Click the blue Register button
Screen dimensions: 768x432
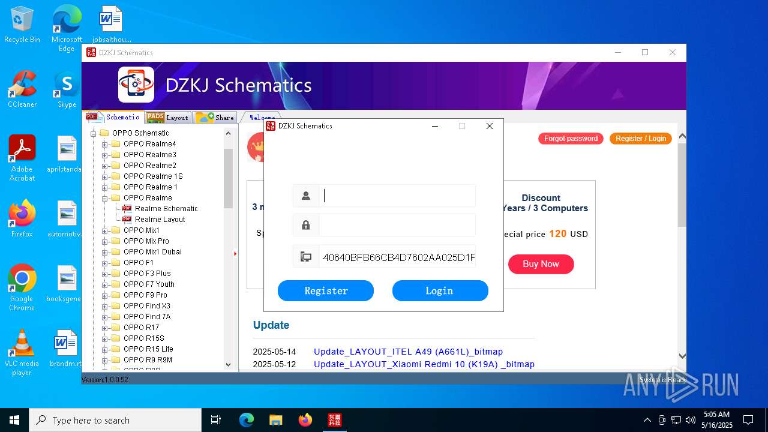pyautogui.click(x=326, y=290)
